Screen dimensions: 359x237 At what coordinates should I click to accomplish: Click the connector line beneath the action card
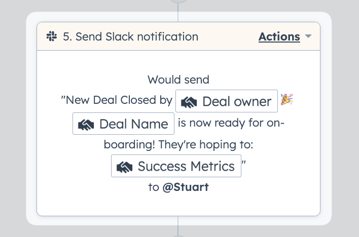coord(178,225)
